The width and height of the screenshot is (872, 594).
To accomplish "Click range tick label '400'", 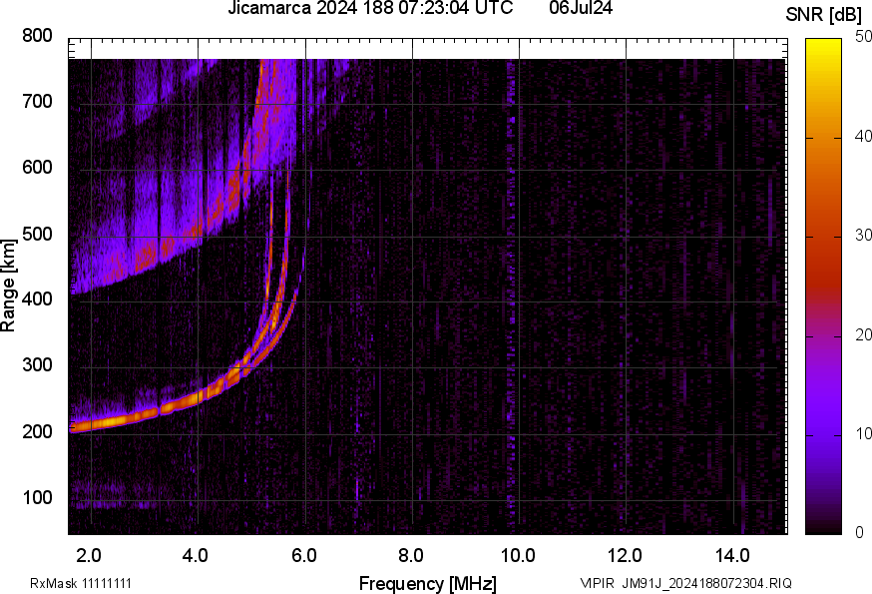I will pos(37,298).
